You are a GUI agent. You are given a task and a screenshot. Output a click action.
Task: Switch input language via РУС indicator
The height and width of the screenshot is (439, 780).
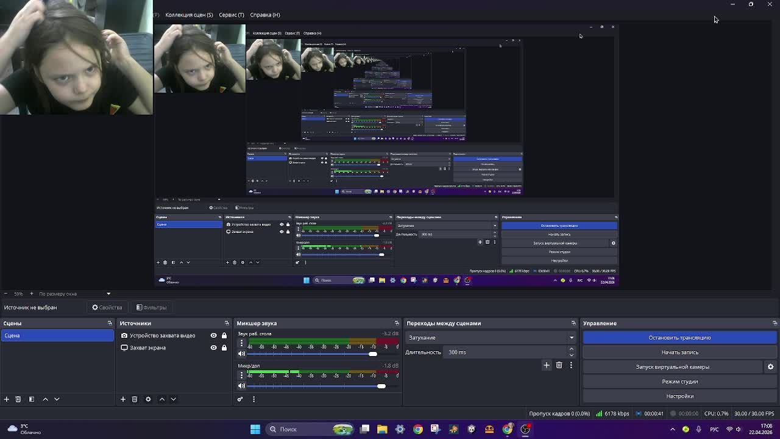(716, 429)
